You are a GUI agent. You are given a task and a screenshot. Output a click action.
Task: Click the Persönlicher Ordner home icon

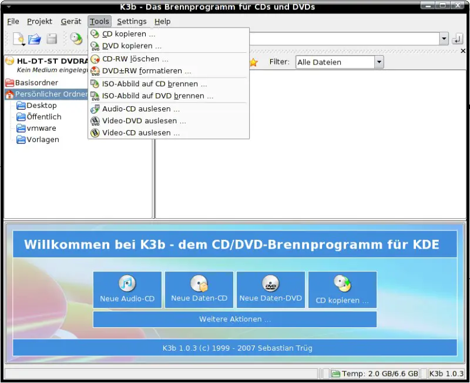click(x=9, y=94)
